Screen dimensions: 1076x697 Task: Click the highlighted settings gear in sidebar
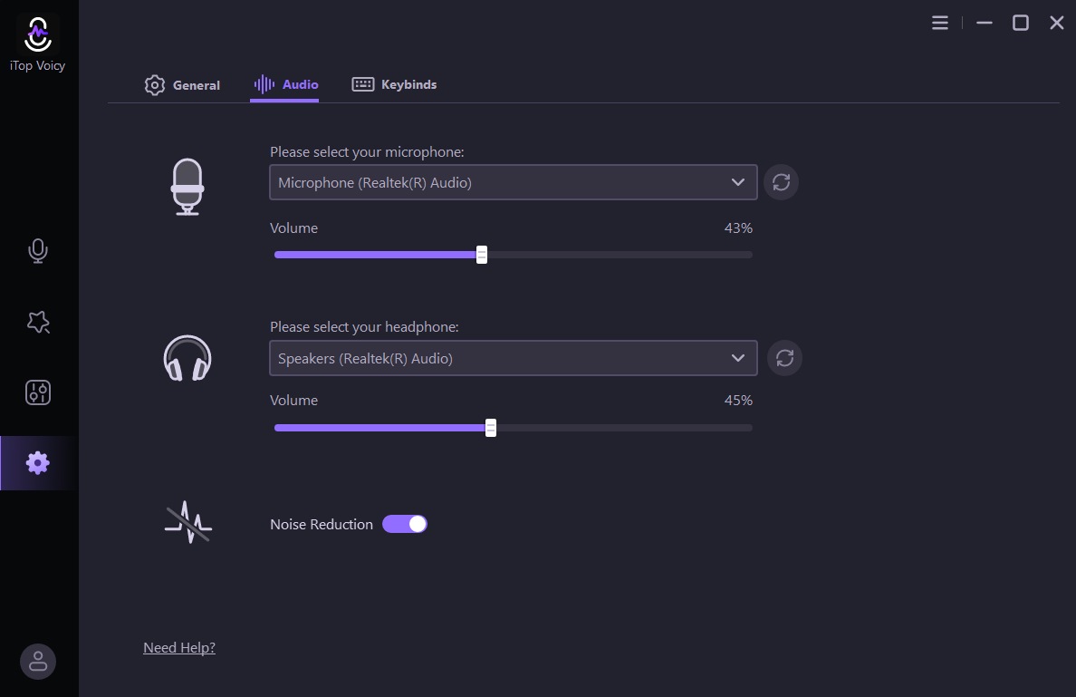pos(37,462)
